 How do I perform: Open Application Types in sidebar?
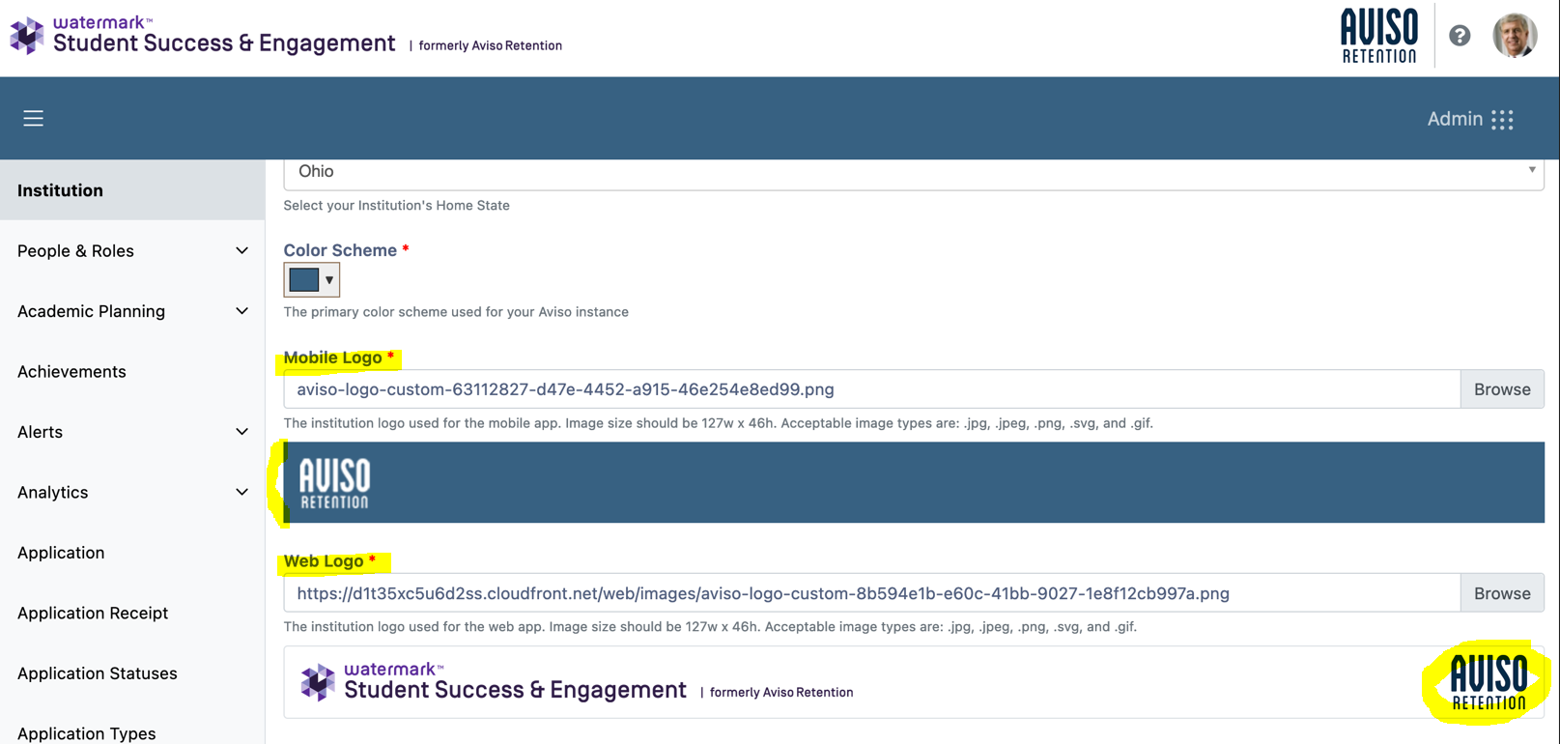point(87,733)
